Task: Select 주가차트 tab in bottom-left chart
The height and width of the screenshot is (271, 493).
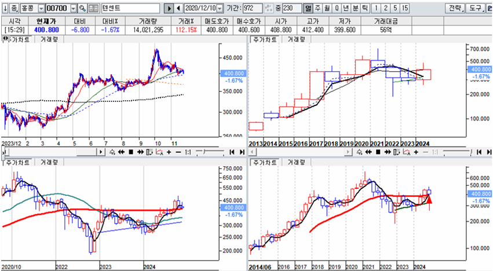Action: click(17, 162)
